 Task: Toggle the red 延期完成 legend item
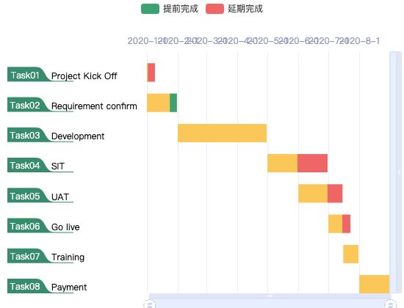[234, 9]
